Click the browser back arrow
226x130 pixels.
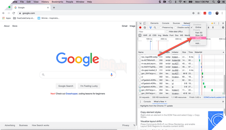pyautogui.click(x=4, y=13)
